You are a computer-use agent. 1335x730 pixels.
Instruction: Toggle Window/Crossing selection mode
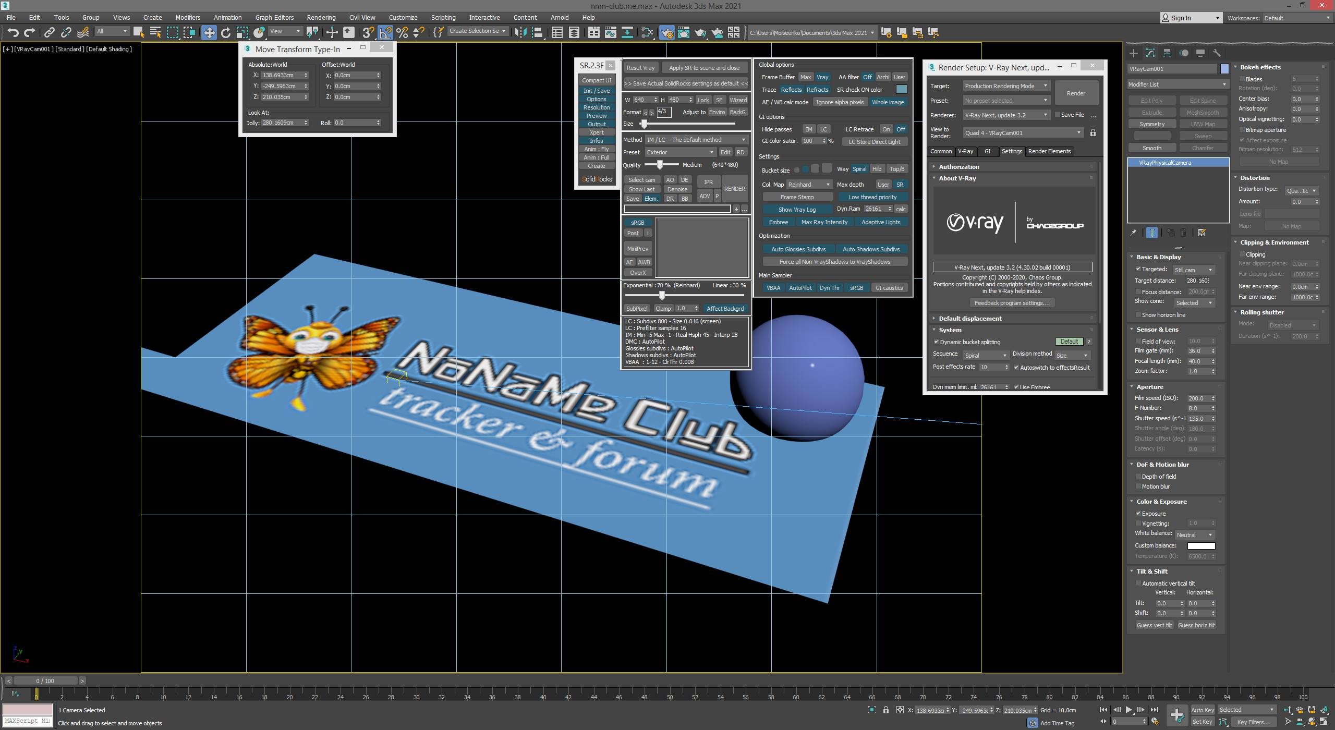[189, 32]
